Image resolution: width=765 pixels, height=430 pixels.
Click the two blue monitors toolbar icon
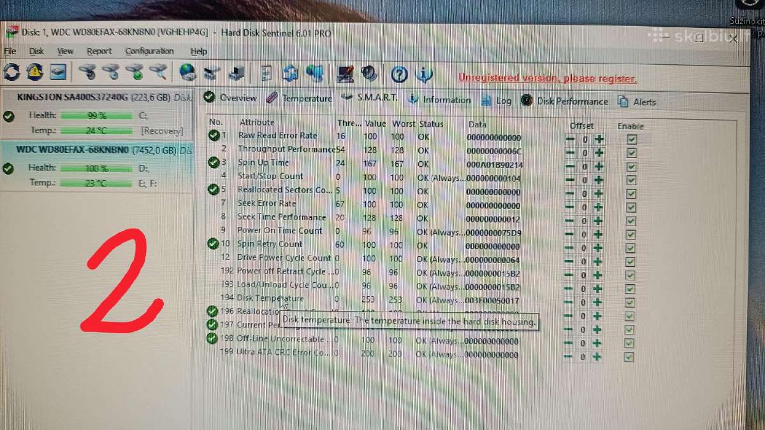pos(314,73)
